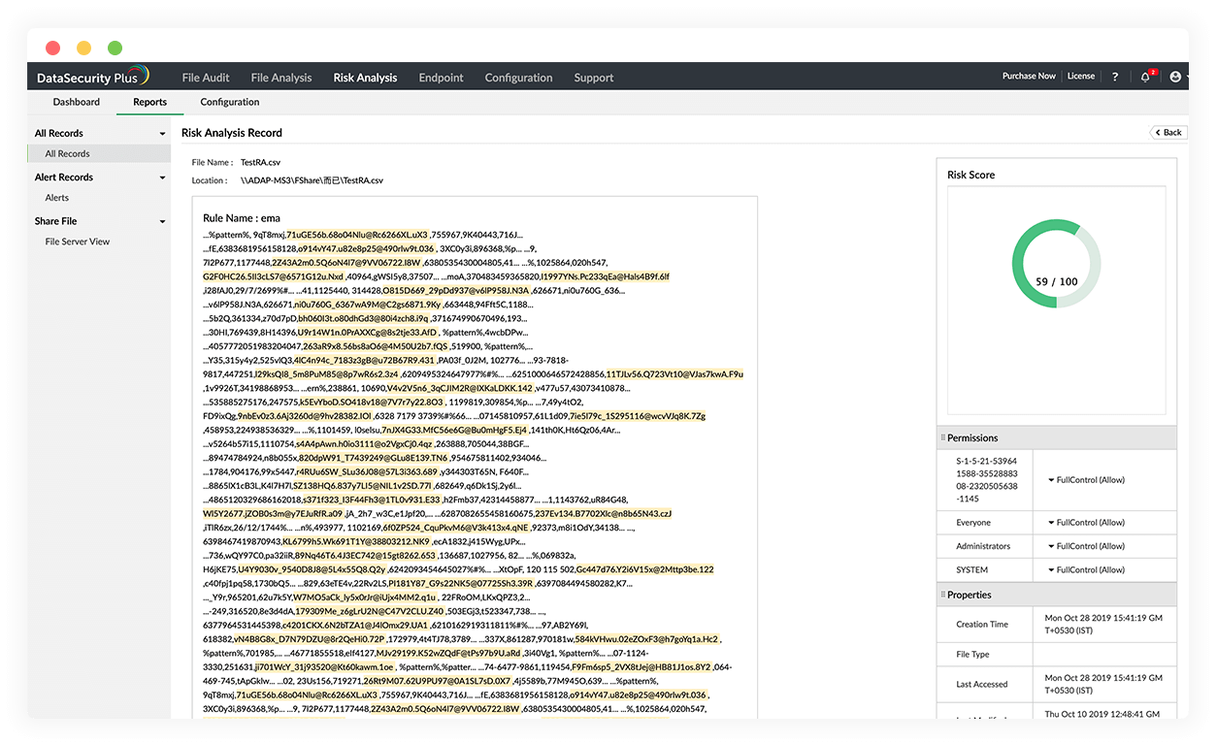Switch to the Reports tab
Viewport: 1217px width, 743px height.
tap(149, 102)
